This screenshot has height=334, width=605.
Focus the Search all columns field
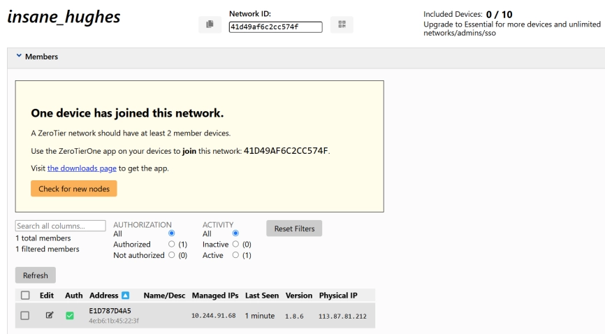coord(60,226)
